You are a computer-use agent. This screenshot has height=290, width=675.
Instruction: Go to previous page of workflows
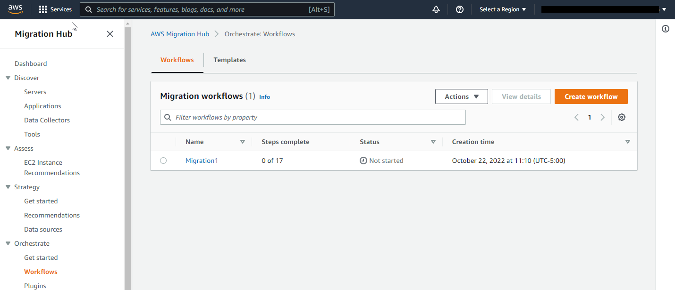(576, 117)
